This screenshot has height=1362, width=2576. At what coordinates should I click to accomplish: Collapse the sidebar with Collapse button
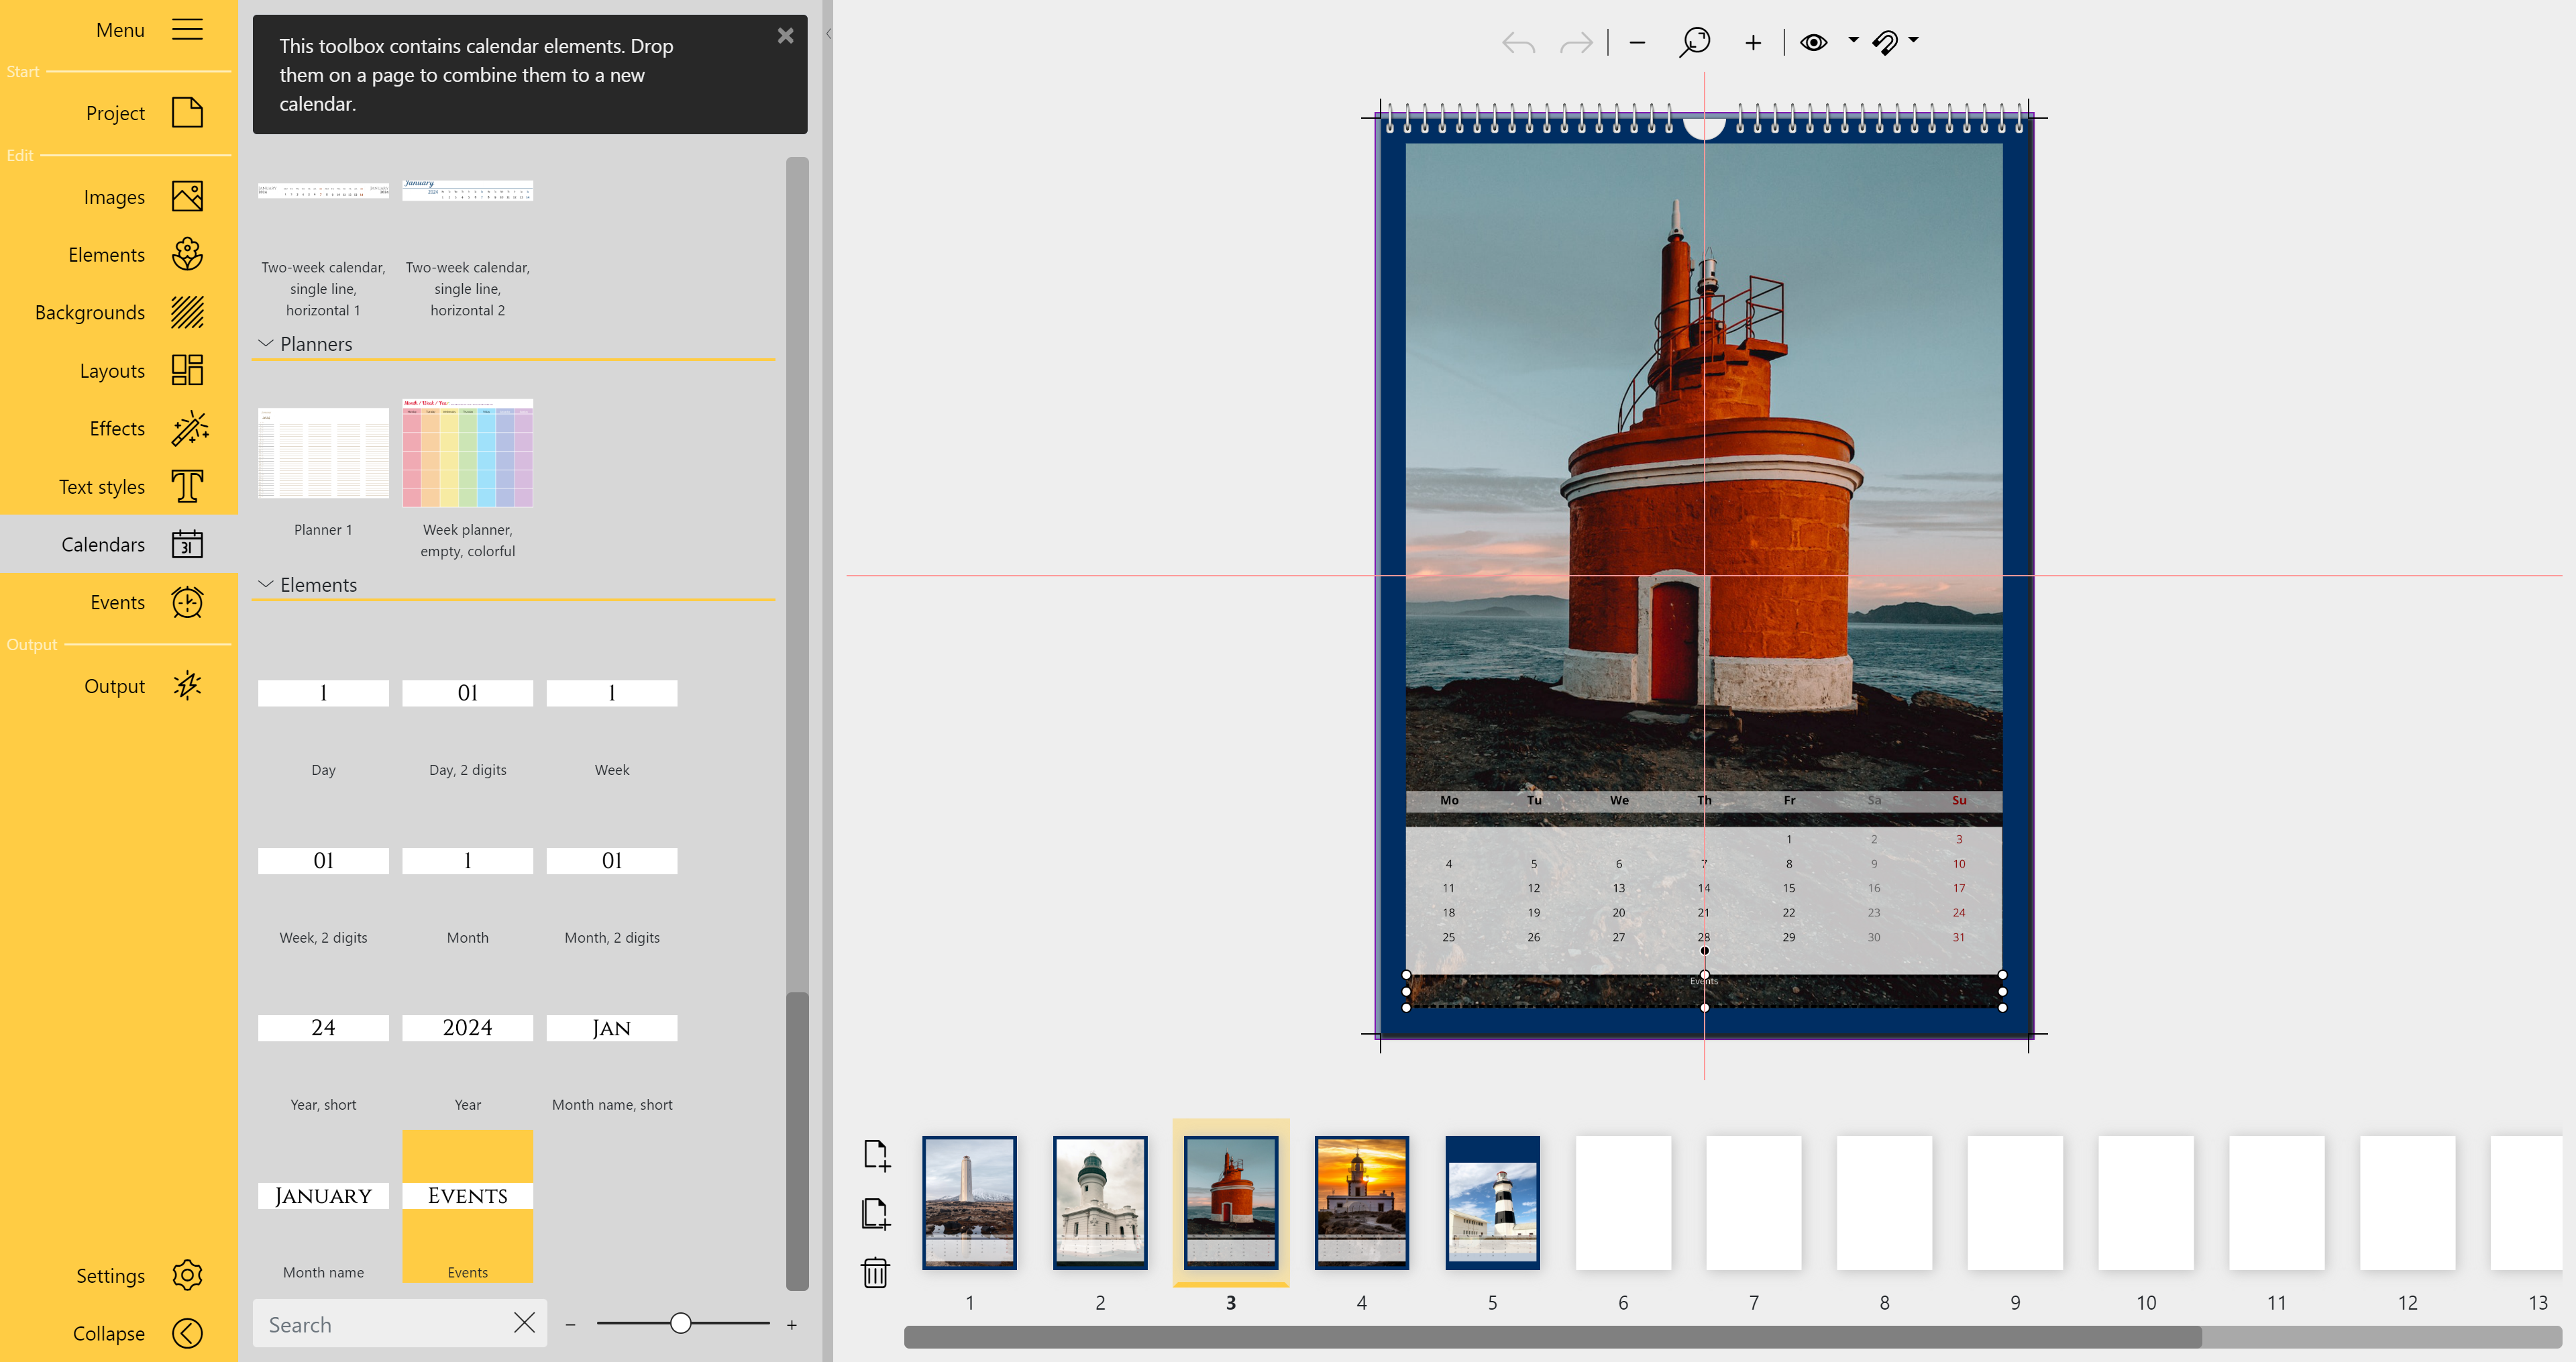187,1333
